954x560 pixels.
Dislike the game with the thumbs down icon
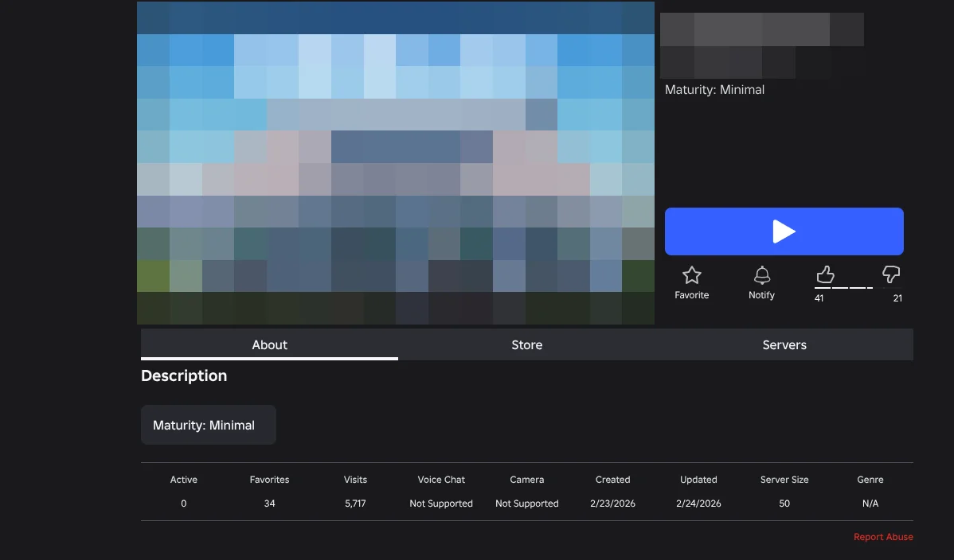click(891, 274)
